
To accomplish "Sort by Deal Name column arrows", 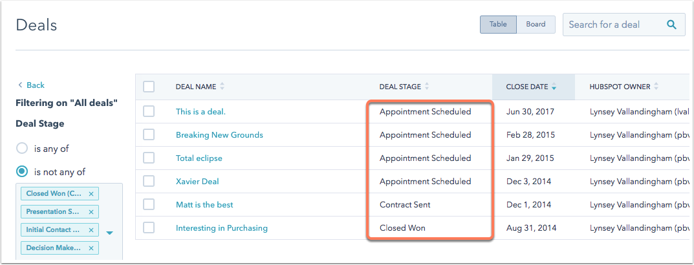I will [x=222, y=87].
